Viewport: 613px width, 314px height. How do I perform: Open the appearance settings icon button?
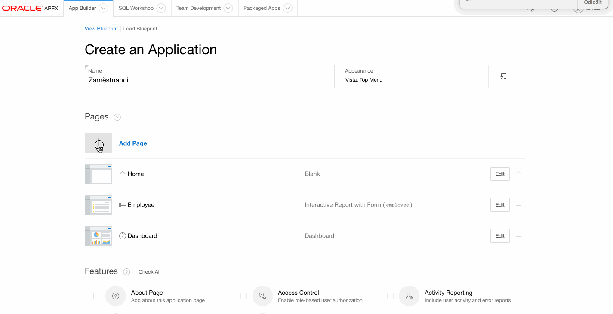pos(503,76)
